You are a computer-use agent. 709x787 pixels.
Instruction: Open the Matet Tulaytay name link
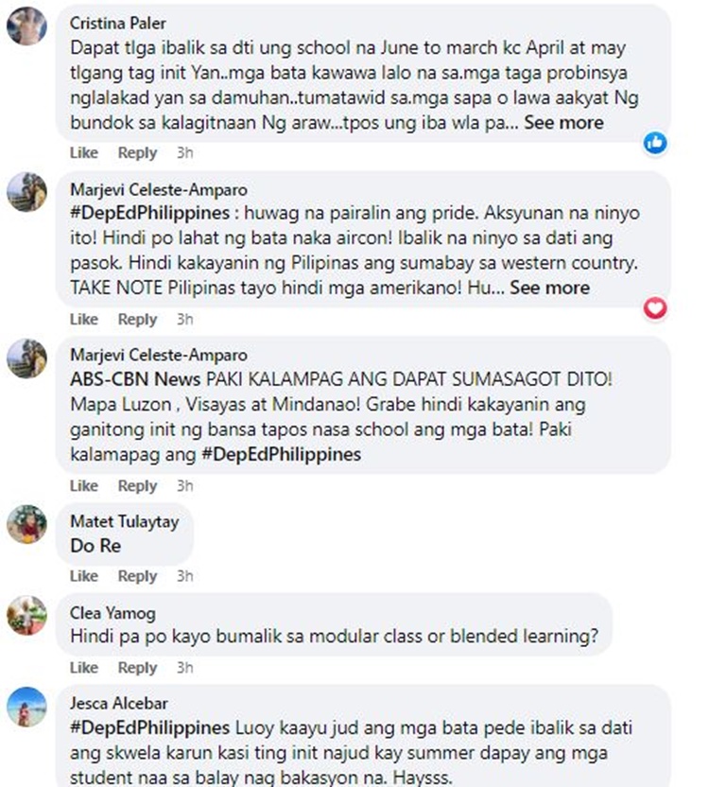pyautogui.click(x=125, y=521)
